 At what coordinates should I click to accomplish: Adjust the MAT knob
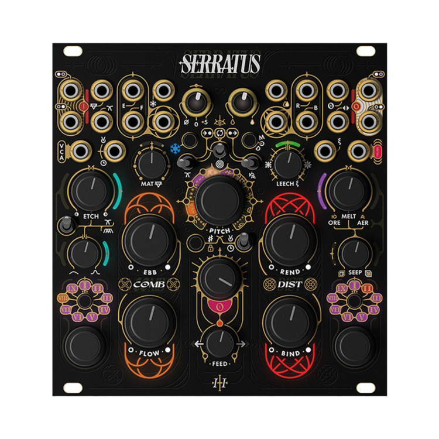pyautogui.click(x=152, y=165)
